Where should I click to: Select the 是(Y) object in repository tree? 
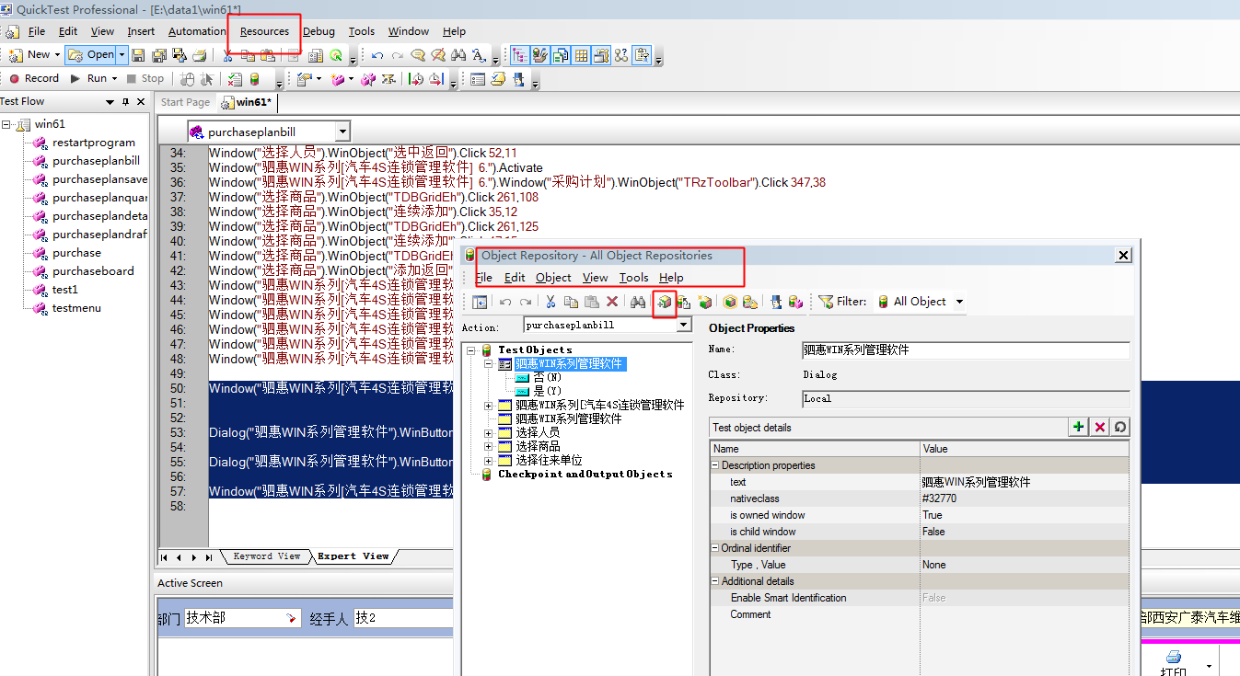[547, 391]
